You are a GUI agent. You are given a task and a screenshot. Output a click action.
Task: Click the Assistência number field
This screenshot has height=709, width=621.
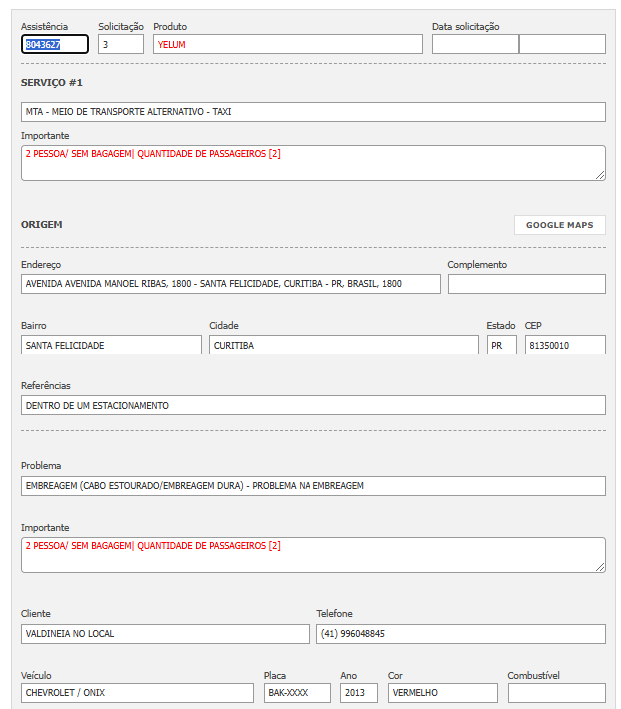pos(55,44)
